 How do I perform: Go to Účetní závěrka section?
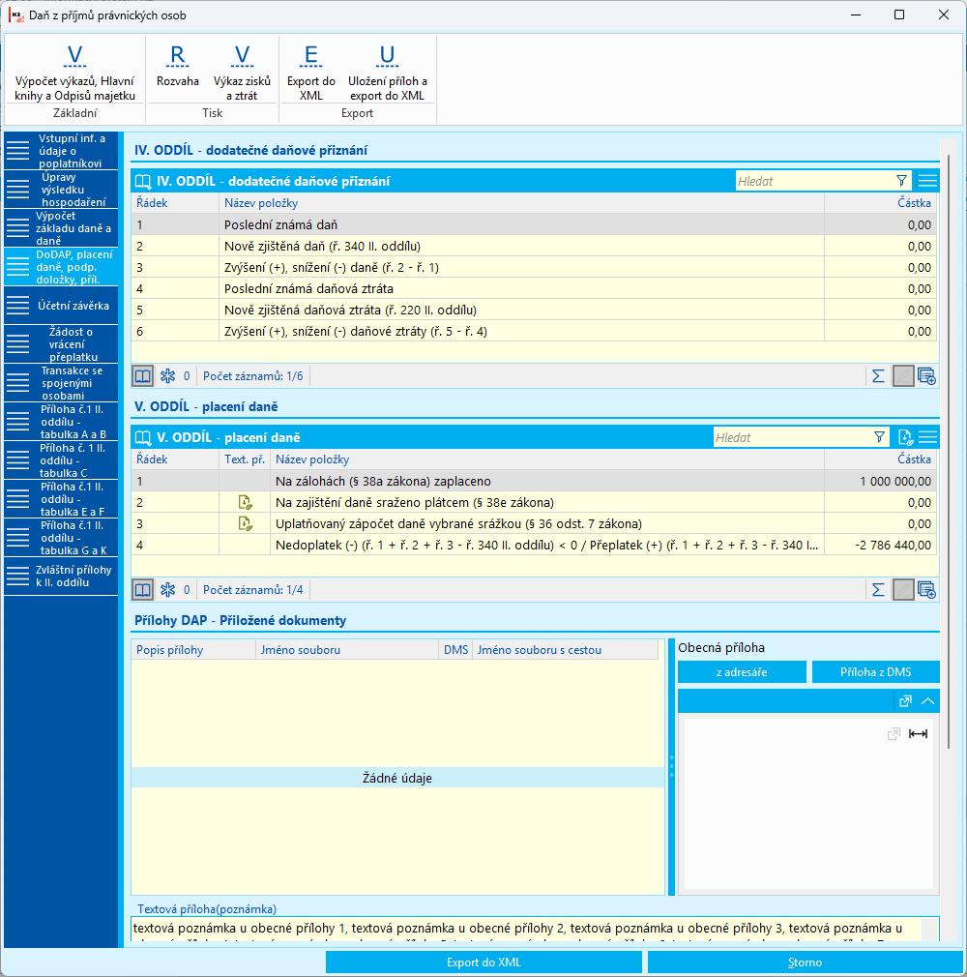click(x=61, y=306)
